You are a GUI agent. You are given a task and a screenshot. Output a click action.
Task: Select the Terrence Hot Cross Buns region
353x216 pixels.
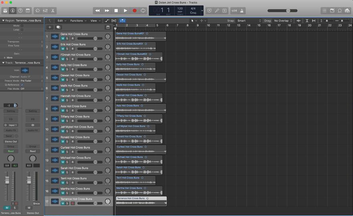pyautogui.click(x=141, y=201)
